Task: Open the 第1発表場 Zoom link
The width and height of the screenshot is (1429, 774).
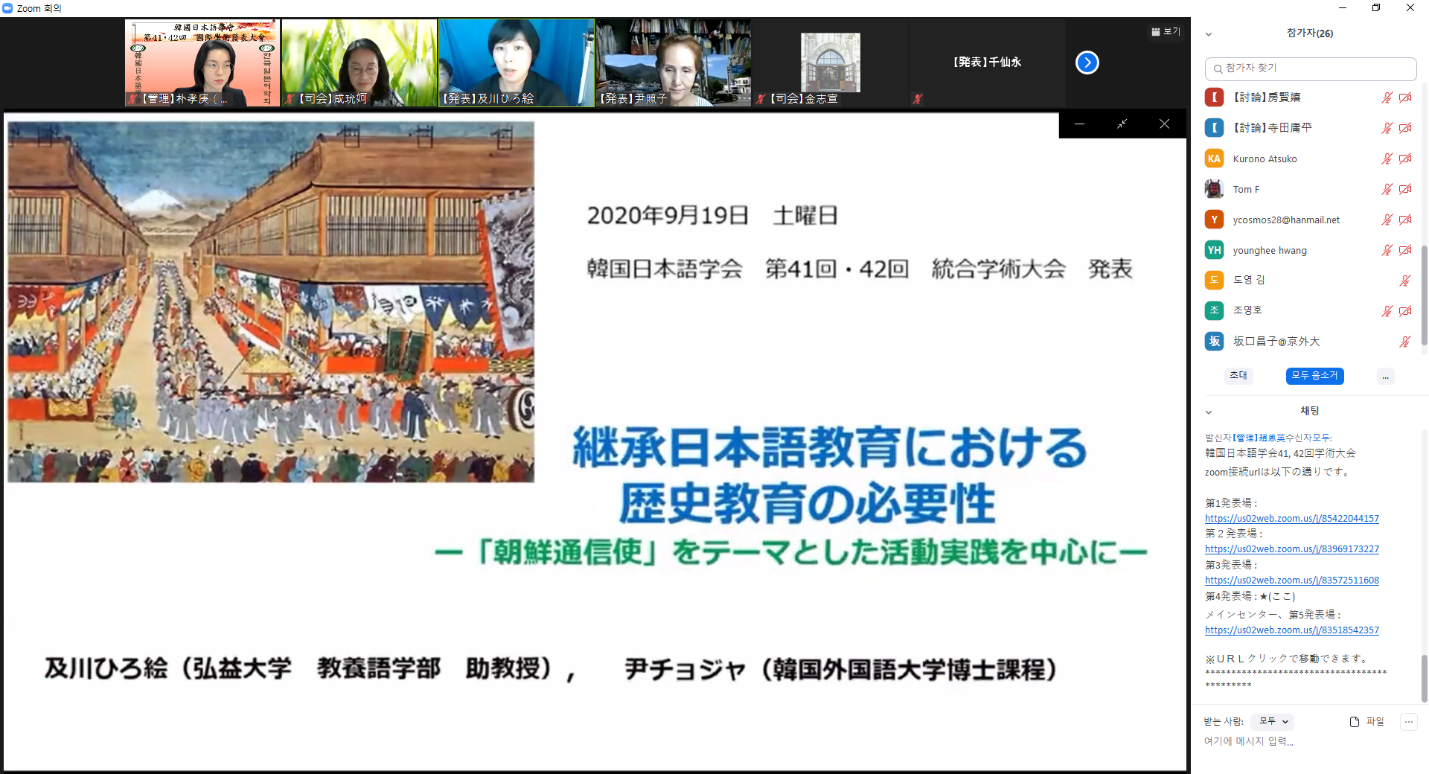Action: (x=1291, y=518)
